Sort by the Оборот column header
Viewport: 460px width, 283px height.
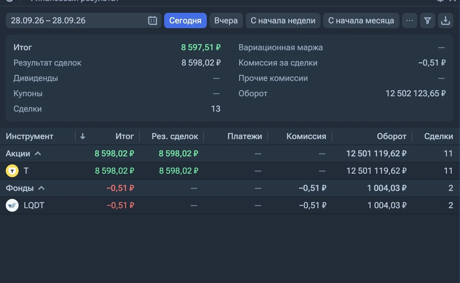point(391,136)
